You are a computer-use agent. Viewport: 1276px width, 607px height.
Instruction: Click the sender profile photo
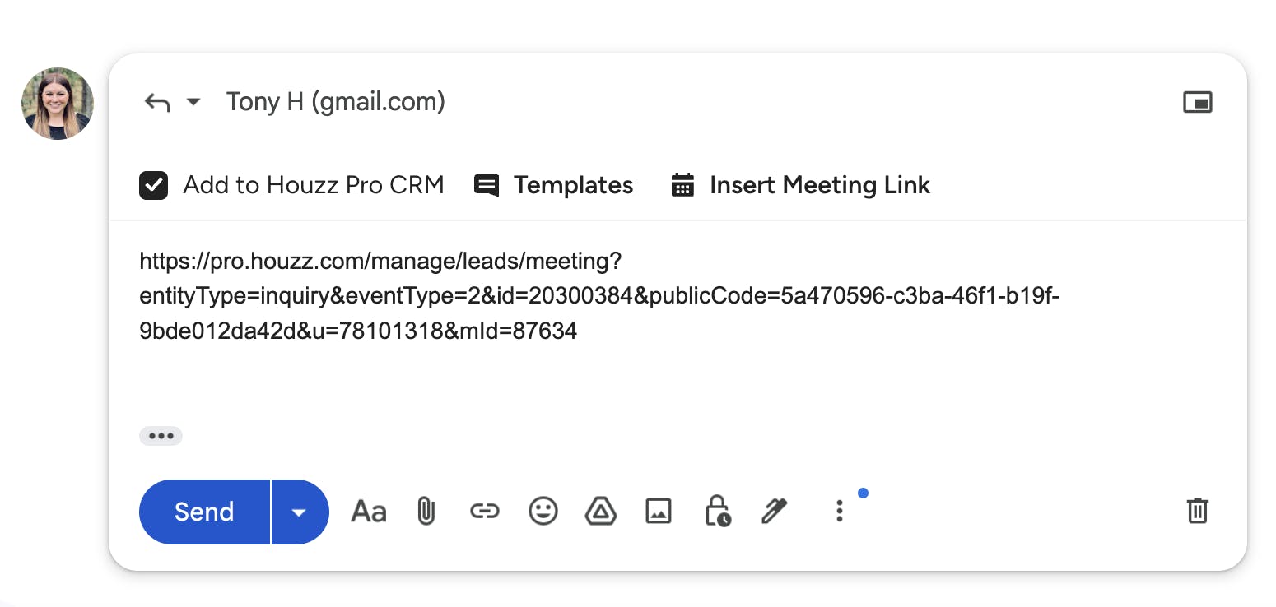tap(58, 104)
